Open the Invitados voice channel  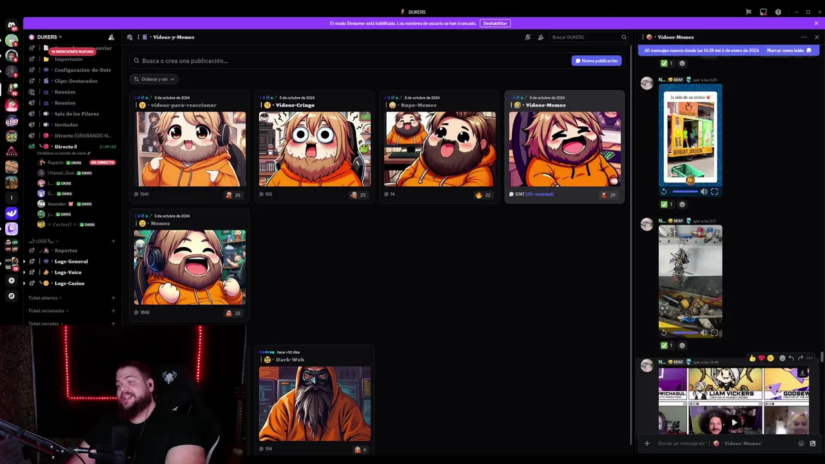coord(72,124)
